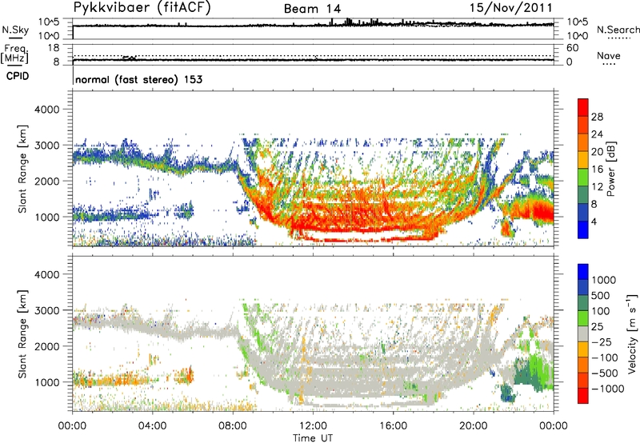The image size is (640, 443).
Task: Click '20:00' time axis tick label
Action: (x=474, y=426)
